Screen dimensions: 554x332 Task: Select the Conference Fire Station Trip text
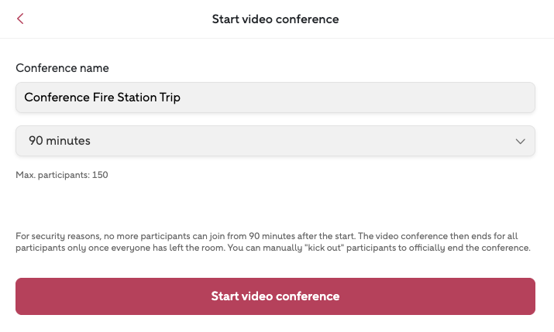tap(102, 98)
